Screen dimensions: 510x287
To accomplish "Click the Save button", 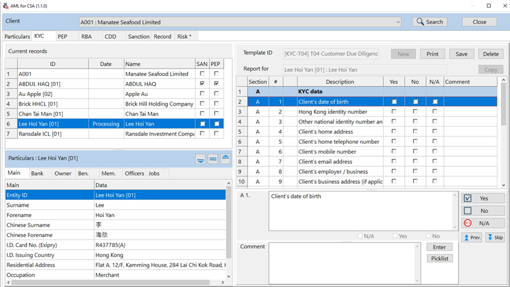I will tap(461, 54).
